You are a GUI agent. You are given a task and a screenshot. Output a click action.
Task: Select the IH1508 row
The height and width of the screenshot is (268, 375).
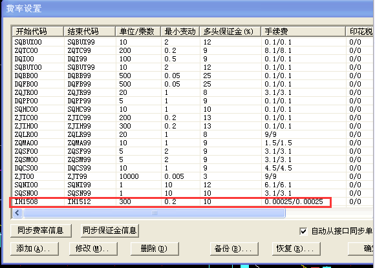point(193,201)
